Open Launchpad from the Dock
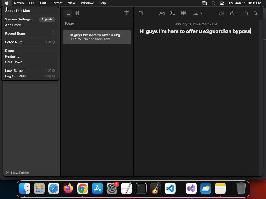 (39, 188)
